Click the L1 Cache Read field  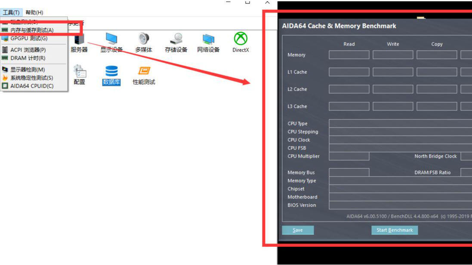tap(349, 72)
